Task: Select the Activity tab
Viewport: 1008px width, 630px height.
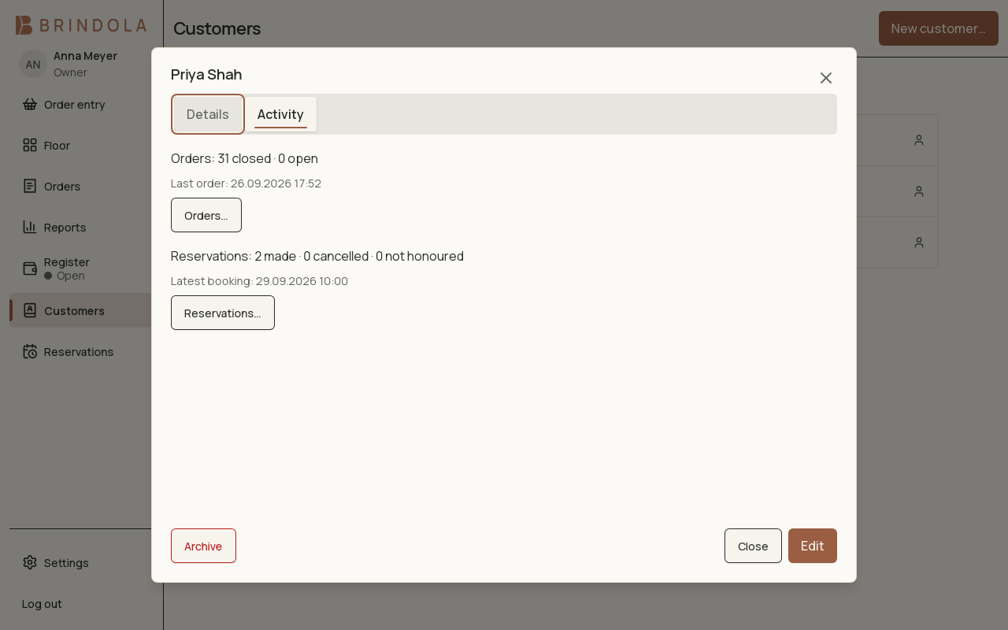Action: (x=280, y=114)
